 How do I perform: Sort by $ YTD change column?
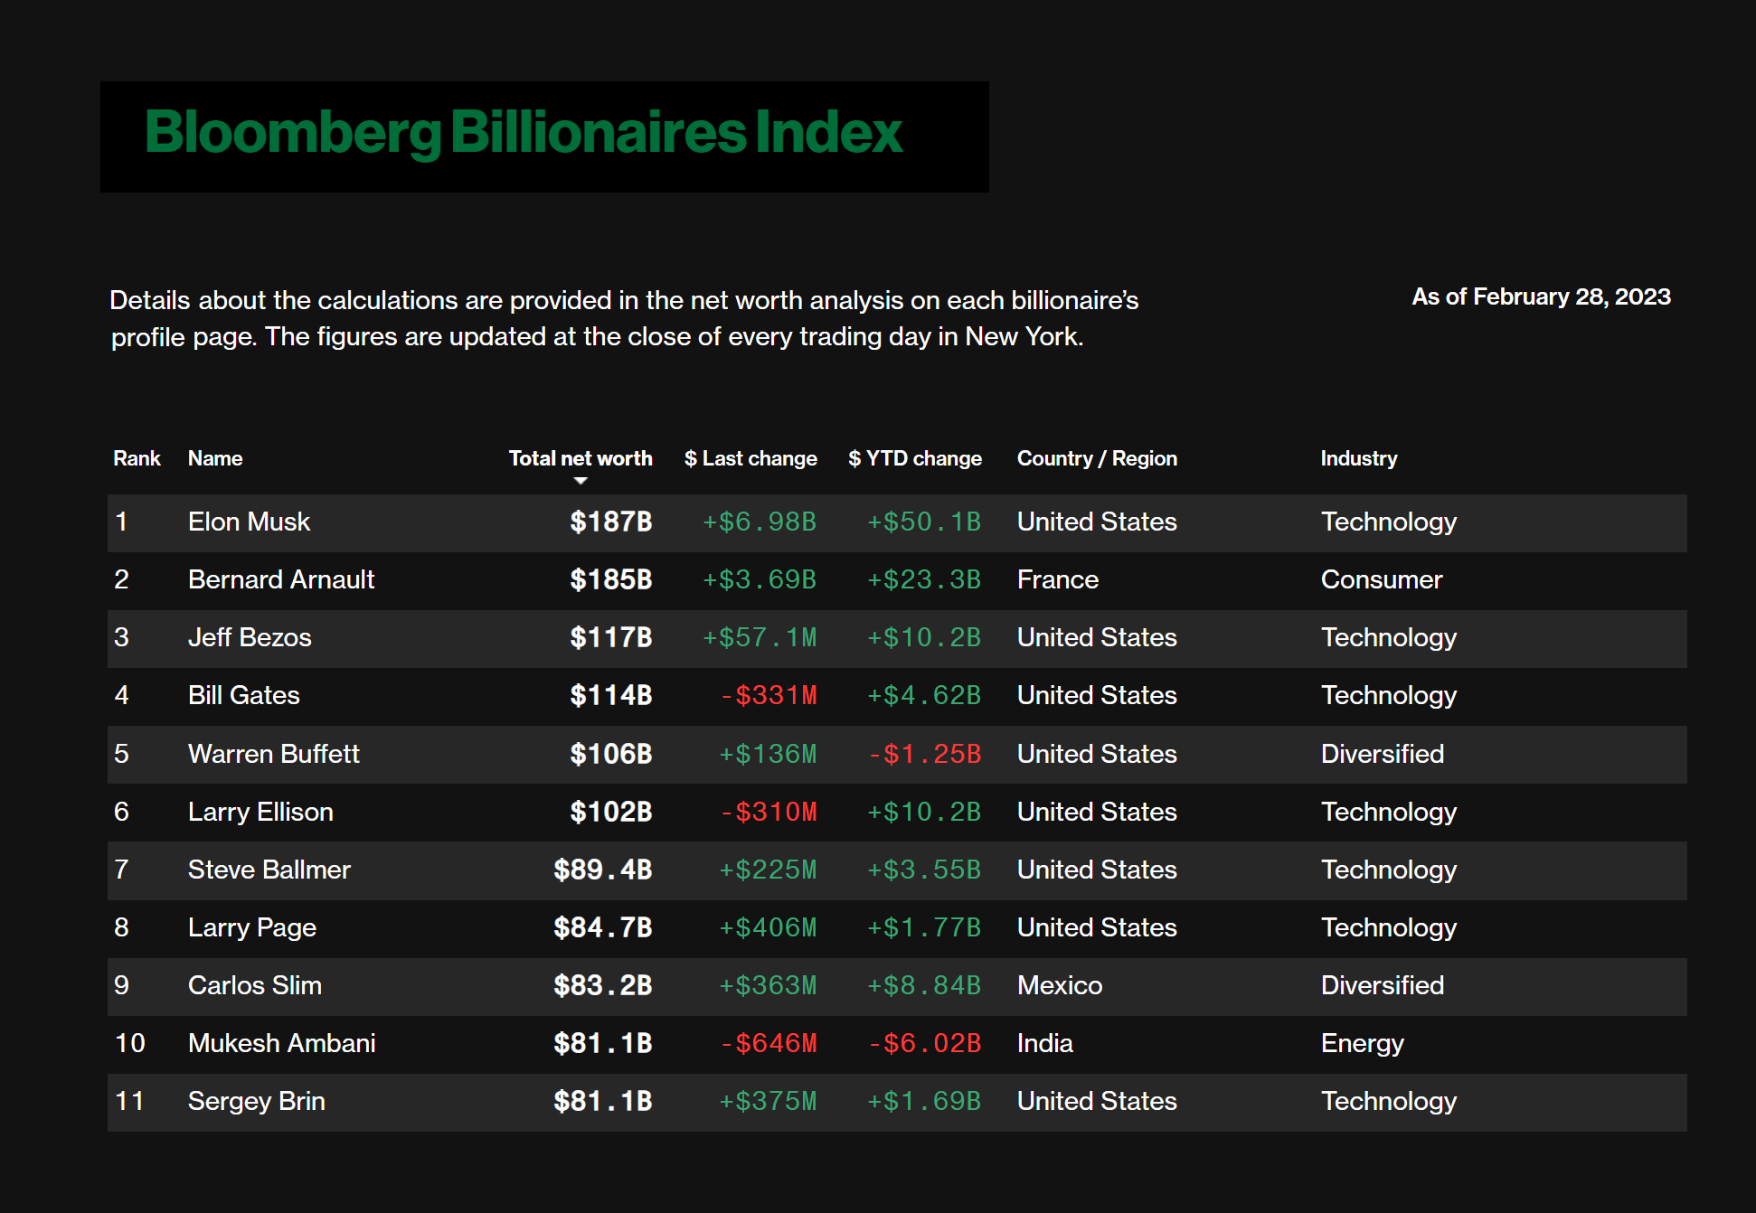[914, 458]
